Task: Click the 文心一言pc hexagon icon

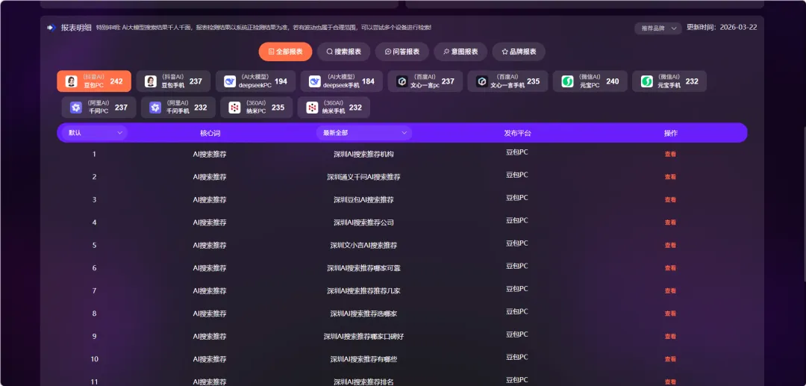Action: [402, 81]
